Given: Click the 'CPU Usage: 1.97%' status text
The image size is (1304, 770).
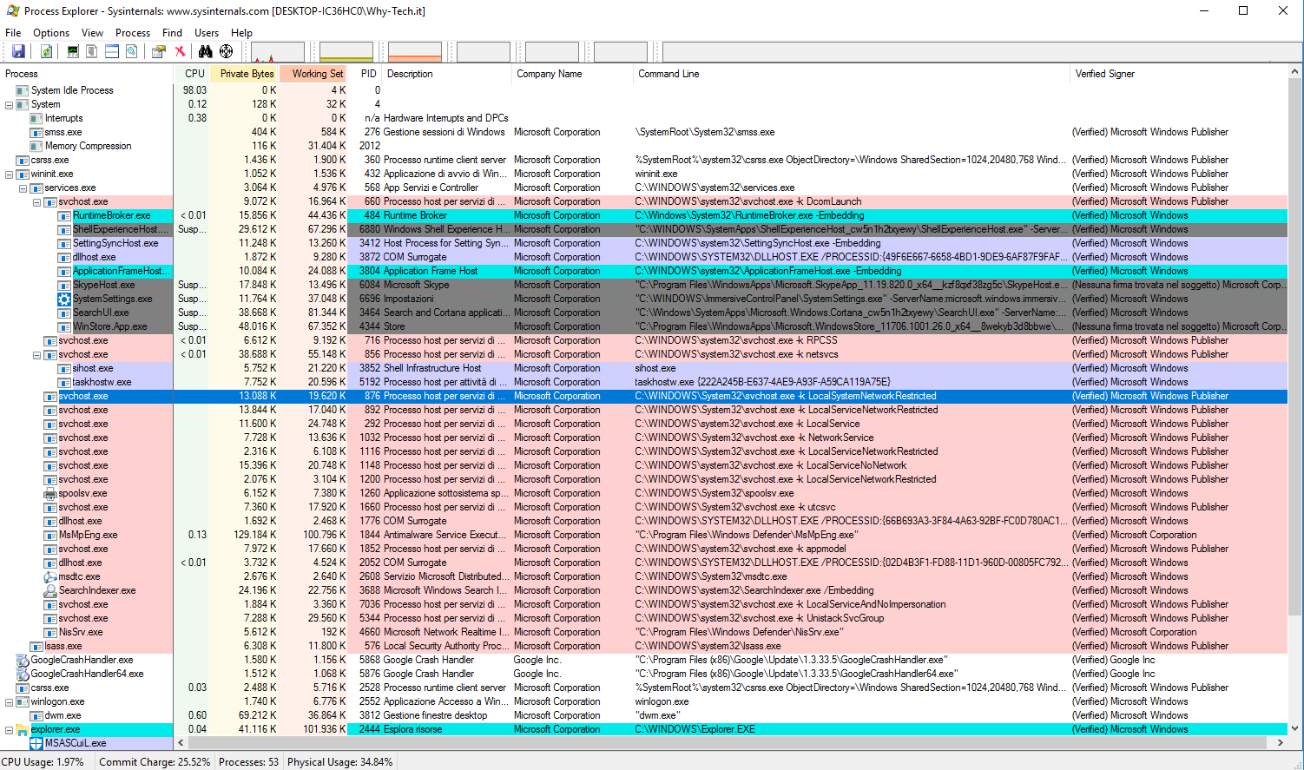Looking at the screenshot, I should 43,762.
